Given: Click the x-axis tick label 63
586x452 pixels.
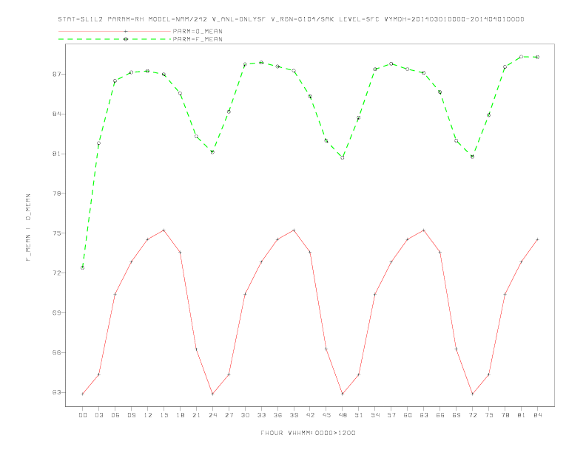Looking at the screenshot, I should click(x=424, y=415).
